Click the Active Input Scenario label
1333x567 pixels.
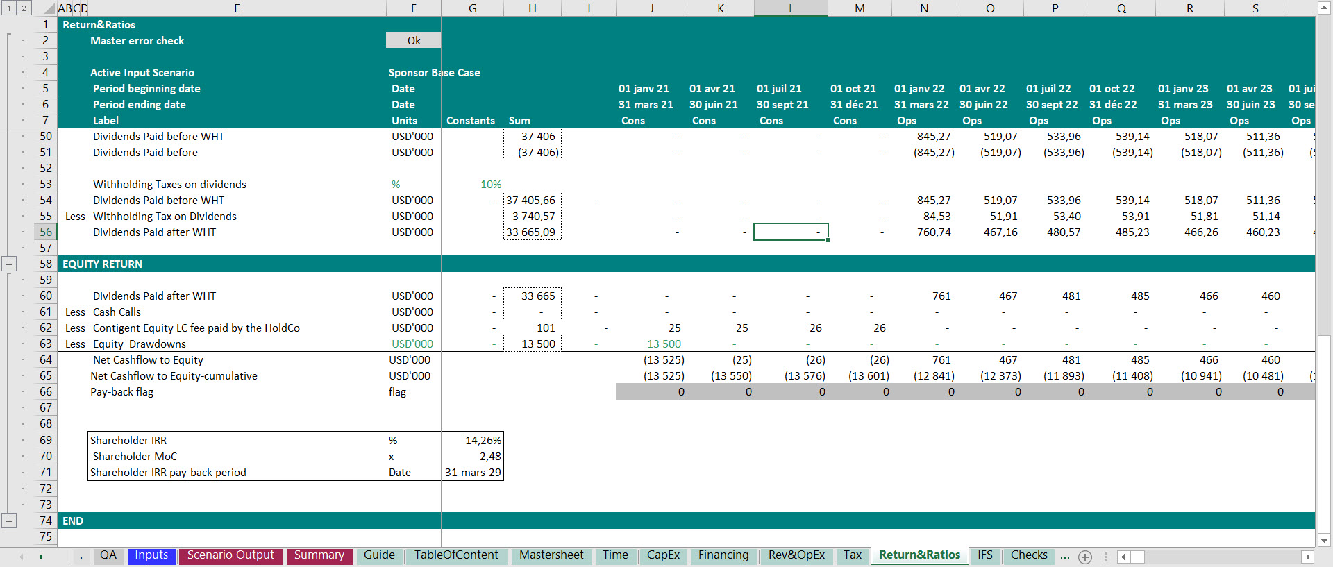(142, 72)
